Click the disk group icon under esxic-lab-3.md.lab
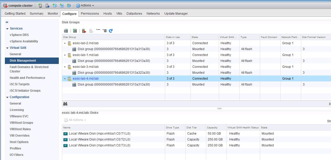 (x=74, y=73)
